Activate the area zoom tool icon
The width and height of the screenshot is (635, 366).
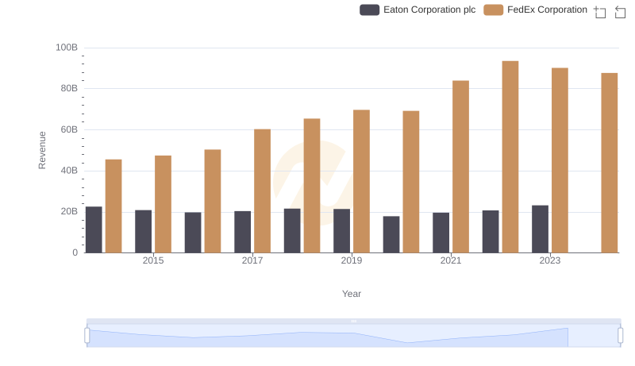600,12
